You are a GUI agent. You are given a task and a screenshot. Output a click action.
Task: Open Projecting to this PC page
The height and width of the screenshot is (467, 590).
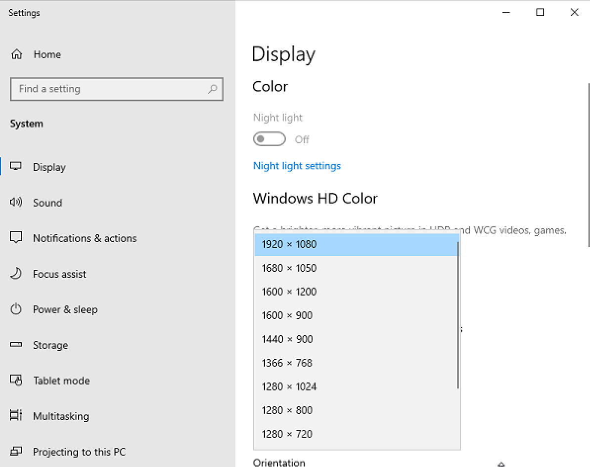click(79, 452)
